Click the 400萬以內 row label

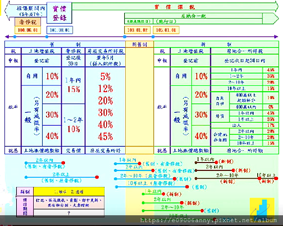coord(246,107)
